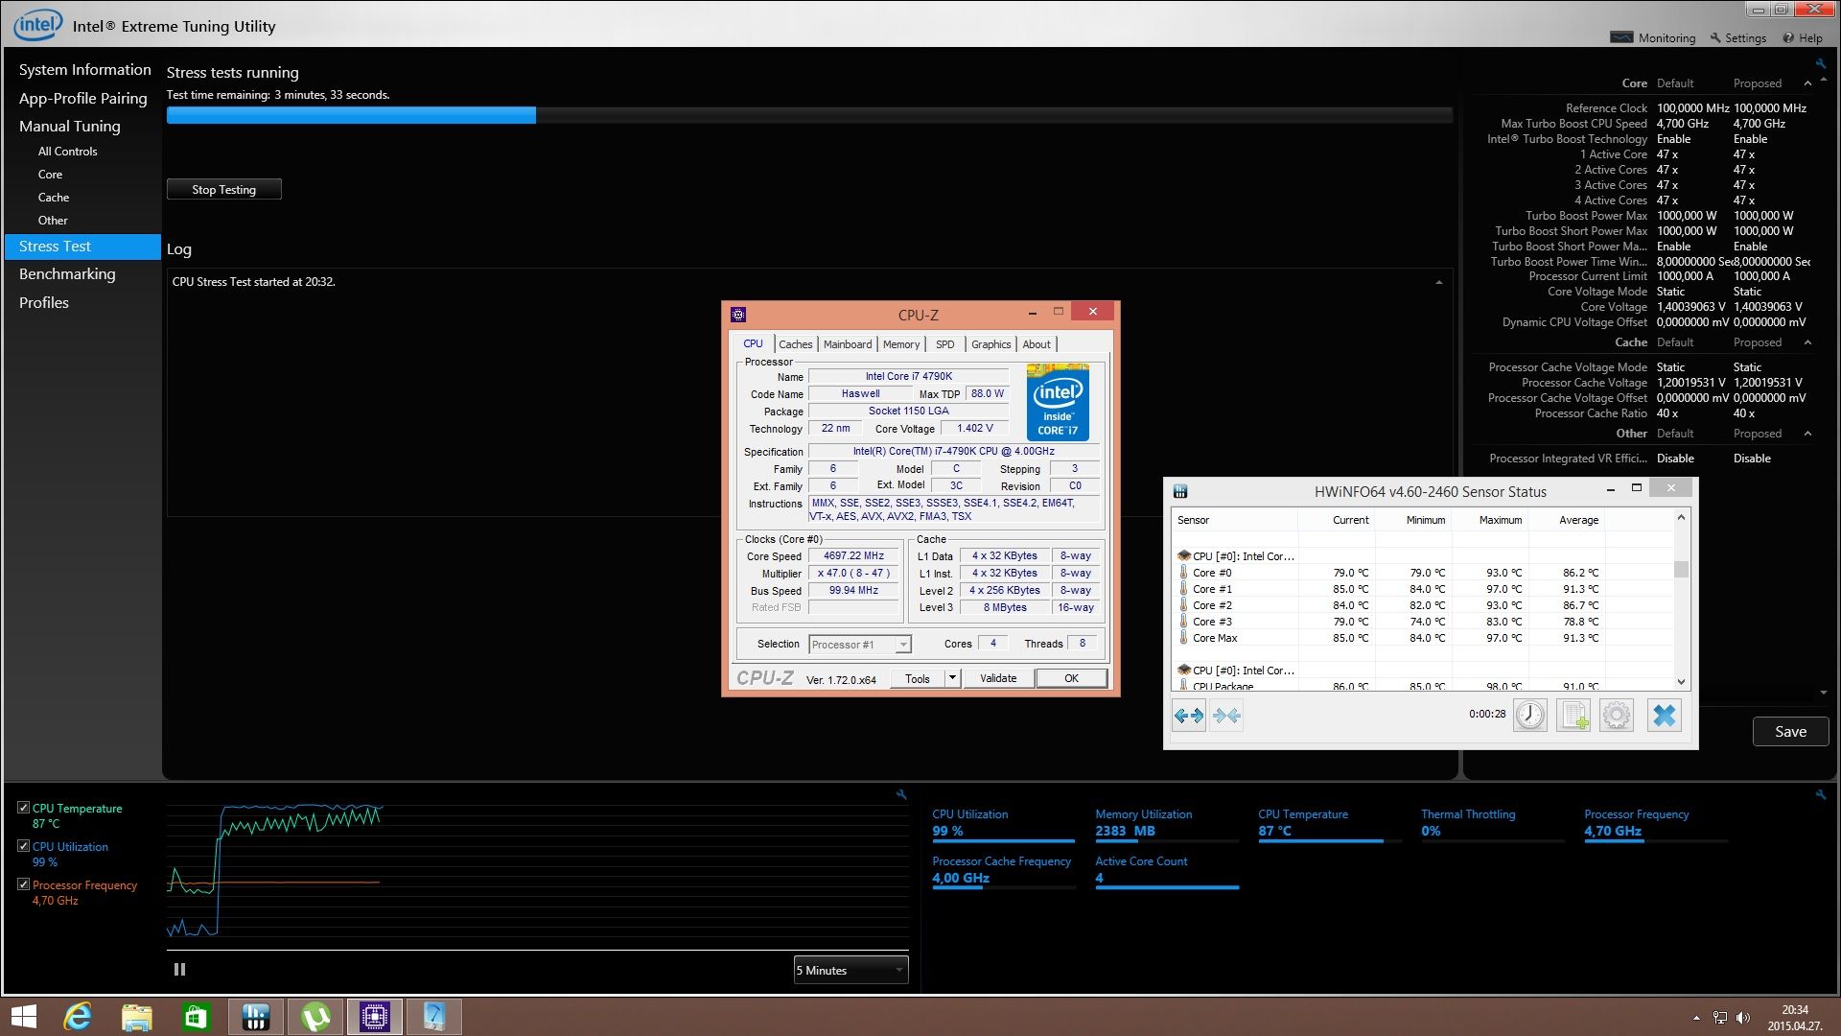This screenshot has height=1036, width=1841.
Task: Click the CPU-Z title bar icon
Action: click(738, 315)
